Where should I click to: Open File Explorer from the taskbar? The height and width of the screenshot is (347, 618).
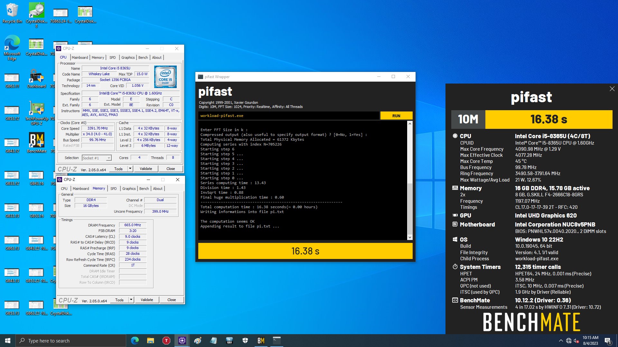click(150, 341)
